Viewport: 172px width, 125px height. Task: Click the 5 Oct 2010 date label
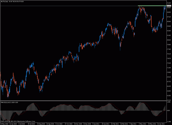[x=59, y=124]
